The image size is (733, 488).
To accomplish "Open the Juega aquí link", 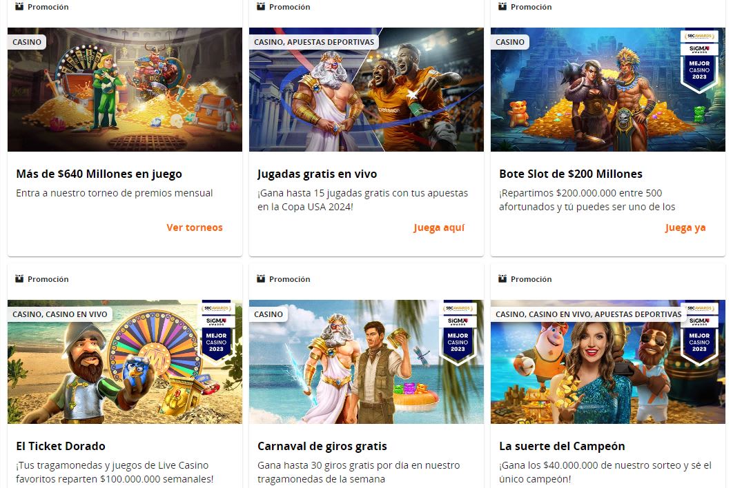I will (x=439, y=227).
